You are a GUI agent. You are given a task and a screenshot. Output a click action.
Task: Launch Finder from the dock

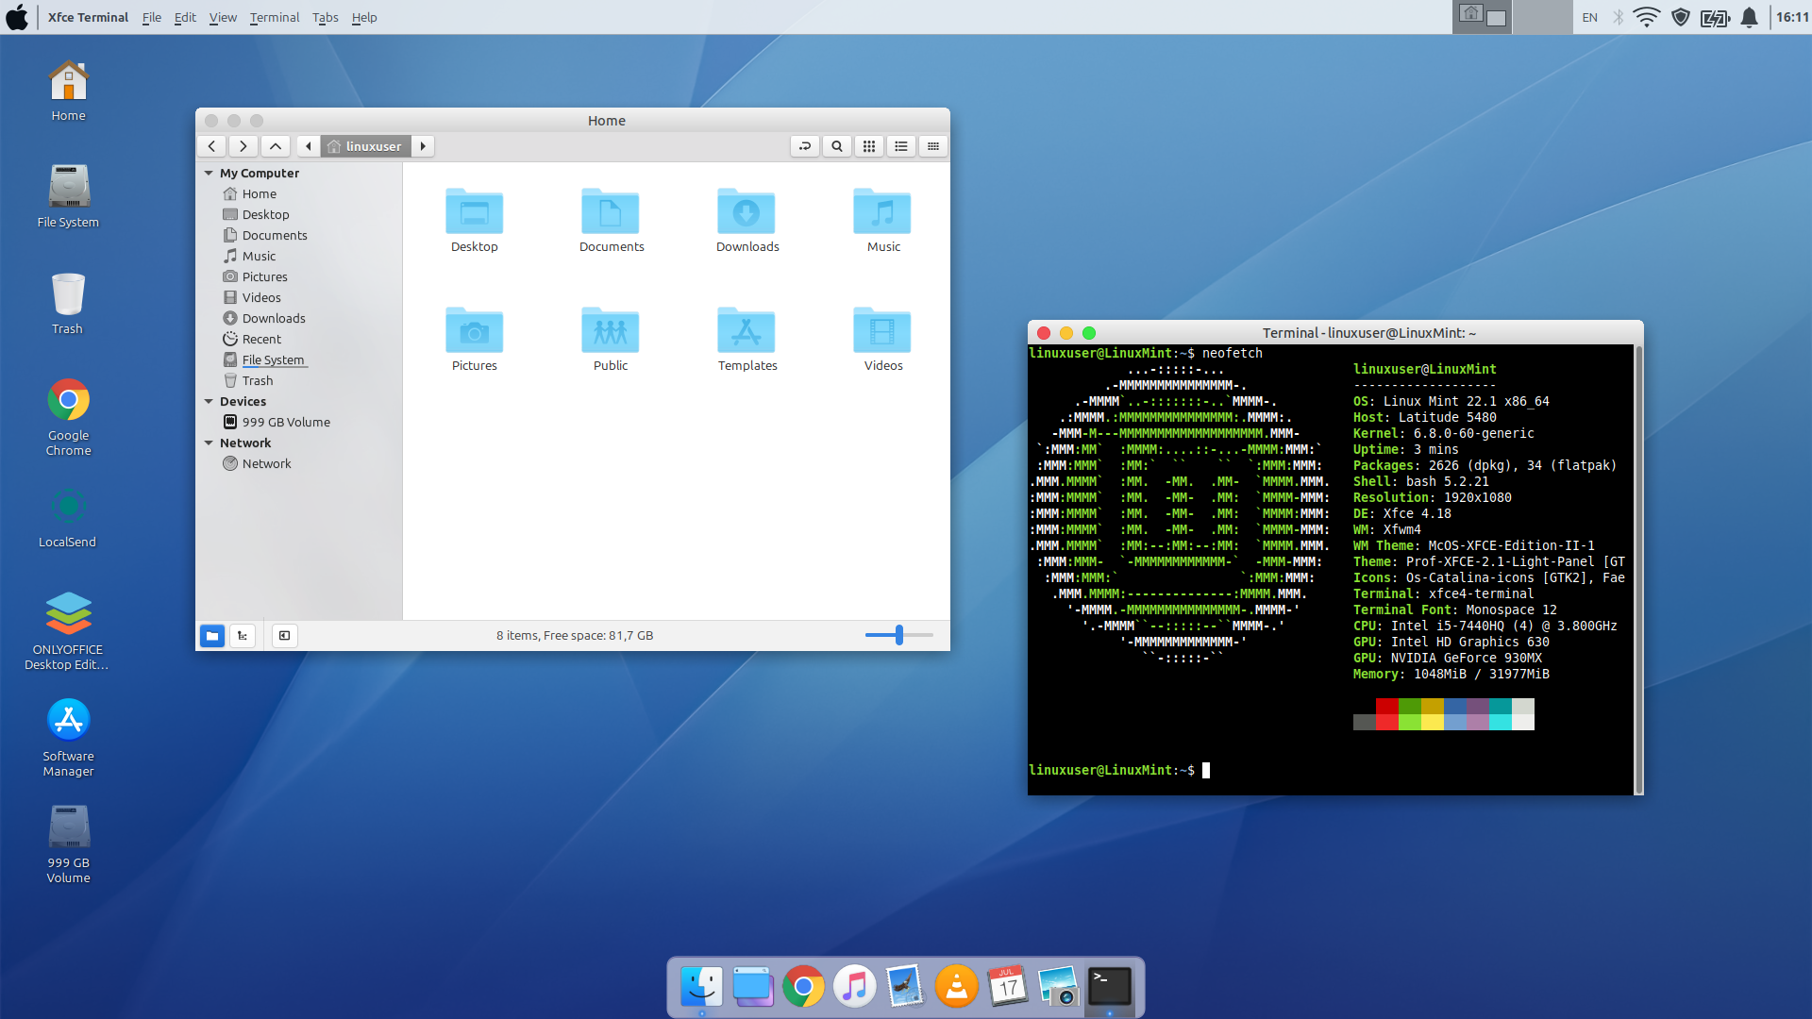pos(701,987)
